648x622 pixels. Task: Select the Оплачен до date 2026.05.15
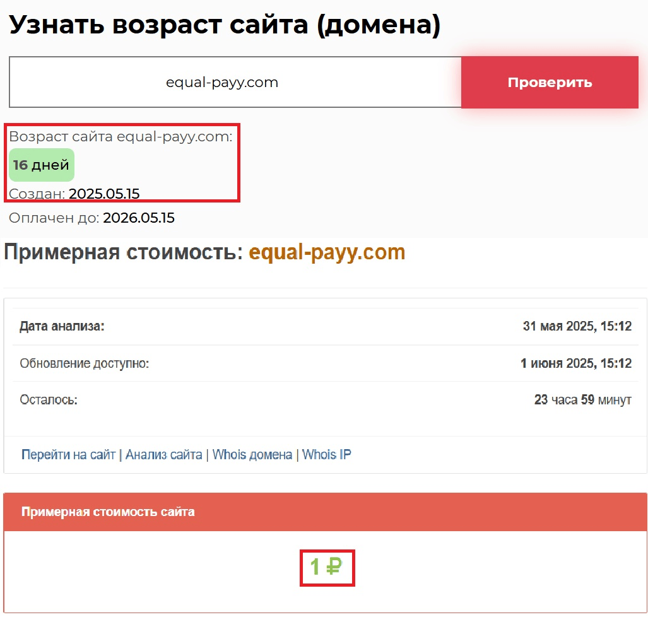pos(138,218)
